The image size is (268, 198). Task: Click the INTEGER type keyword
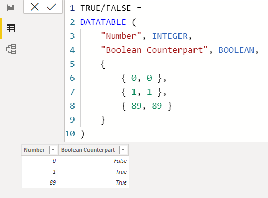(x=170, y=36)
